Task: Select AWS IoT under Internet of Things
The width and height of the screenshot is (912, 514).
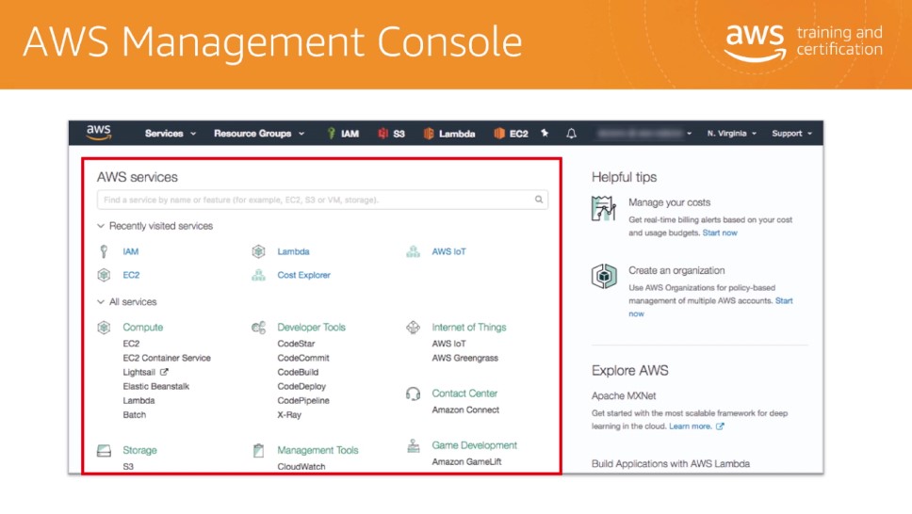Action: [x=448, y=344]
